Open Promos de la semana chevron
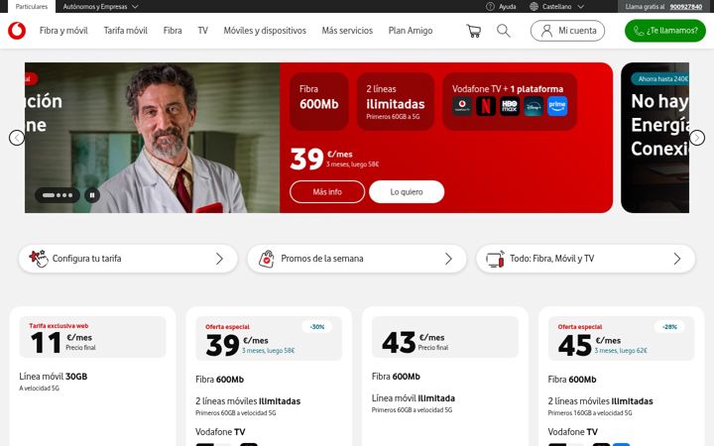The width and height of the screenshot is (714, 446). (x=448, y=259)
